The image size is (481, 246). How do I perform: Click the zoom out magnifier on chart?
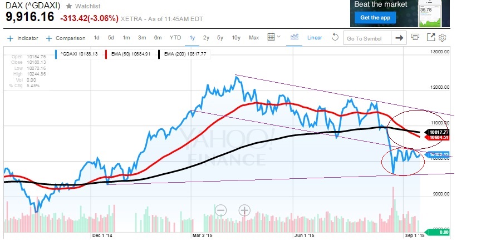[x=221, y=210]
